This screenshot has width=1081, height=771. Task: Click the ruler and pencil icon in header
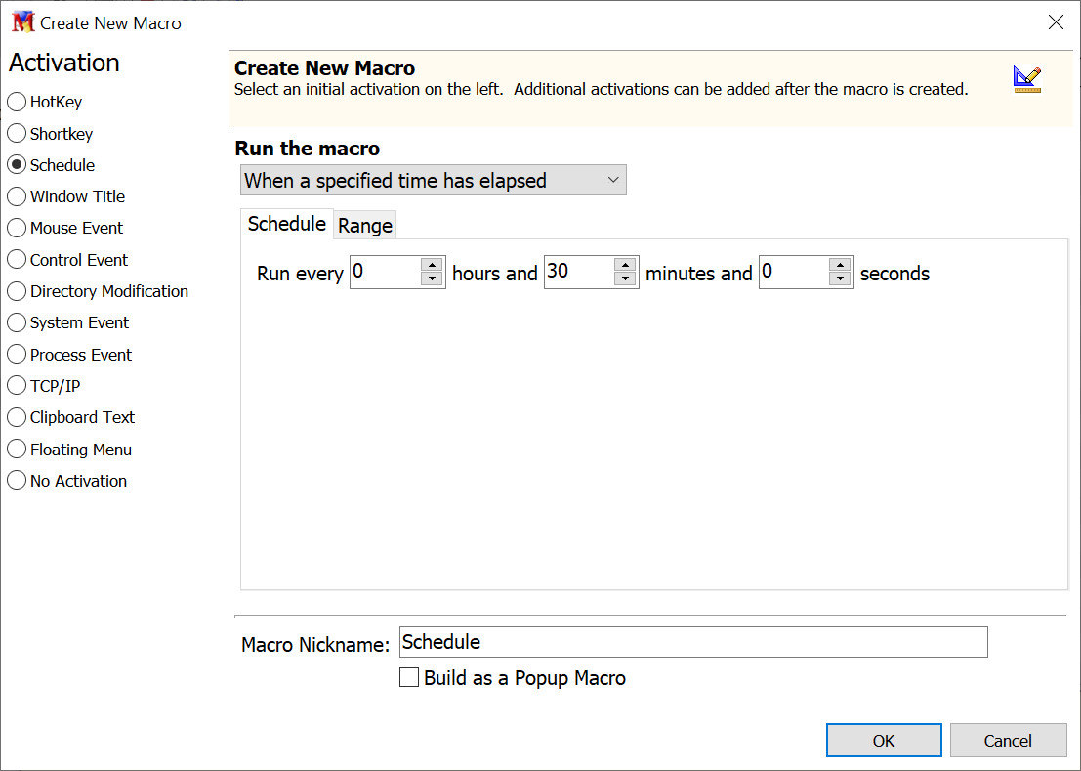click(x=1026, y=79)
